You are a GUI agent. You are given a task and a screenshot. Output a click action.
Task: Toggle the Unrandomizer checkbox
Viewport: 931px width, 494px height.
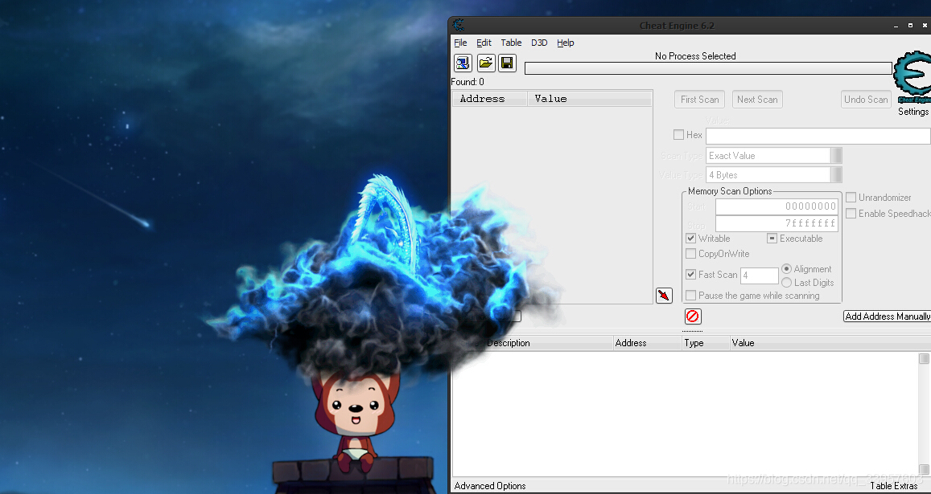[851, 198]
